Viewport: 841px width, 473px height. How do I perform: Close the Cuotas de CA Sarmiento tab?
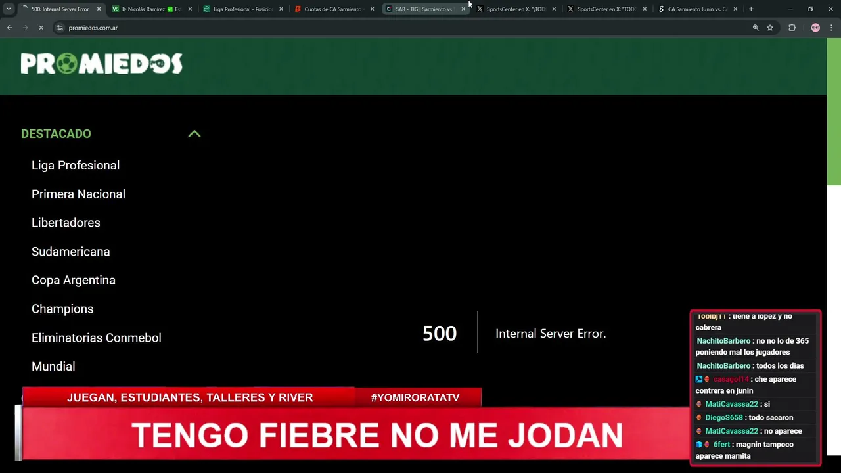pyautogui.click(x=373, y=9)
